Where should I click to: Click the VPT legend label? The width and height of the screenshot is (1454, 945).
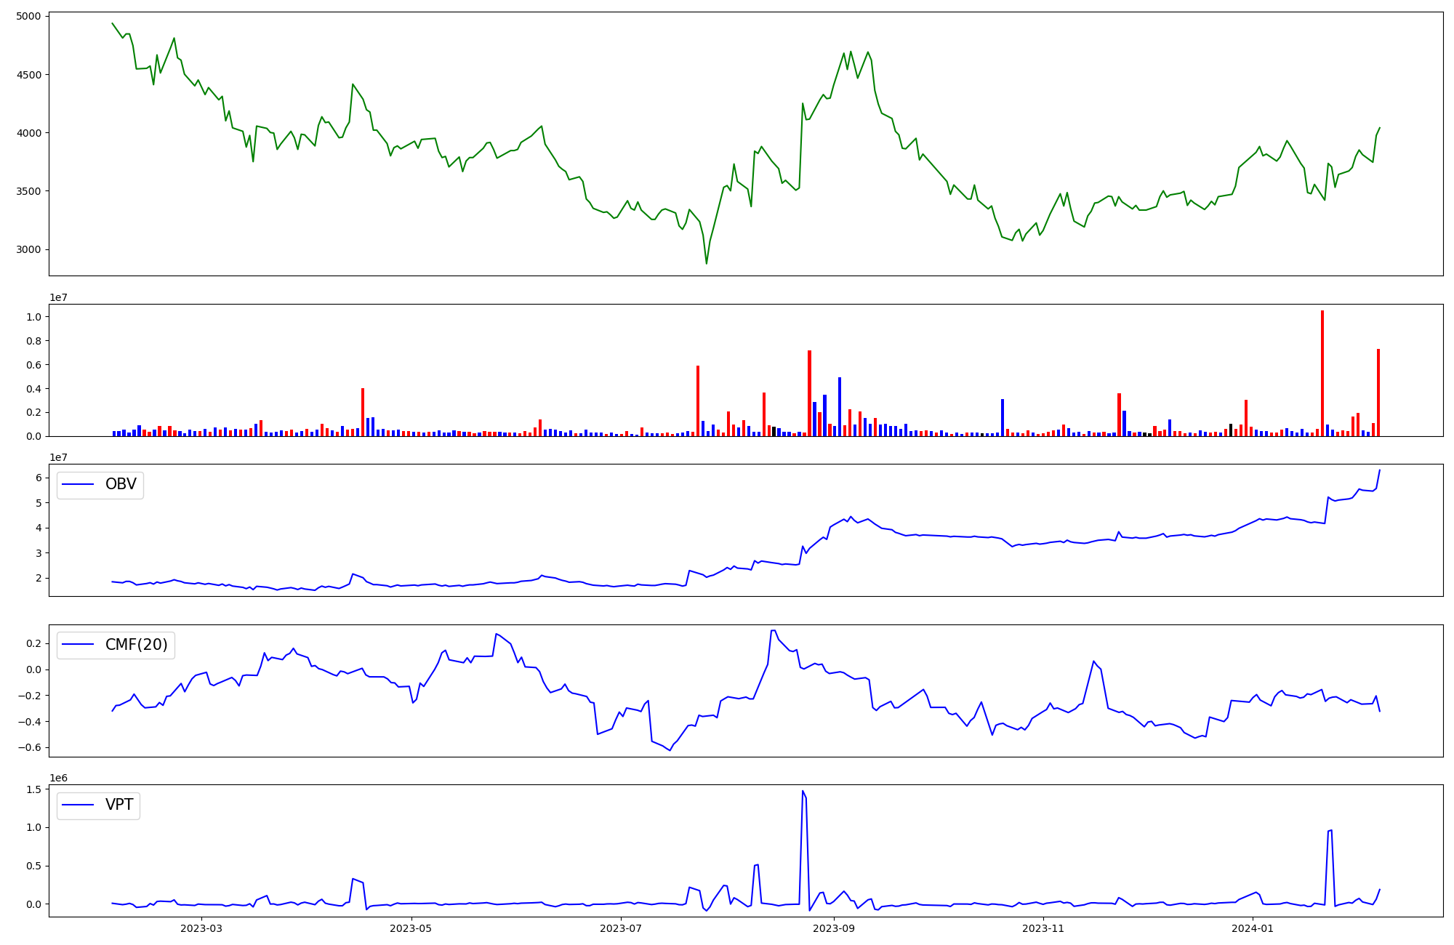pyautogui.click(x=119, y=805)
